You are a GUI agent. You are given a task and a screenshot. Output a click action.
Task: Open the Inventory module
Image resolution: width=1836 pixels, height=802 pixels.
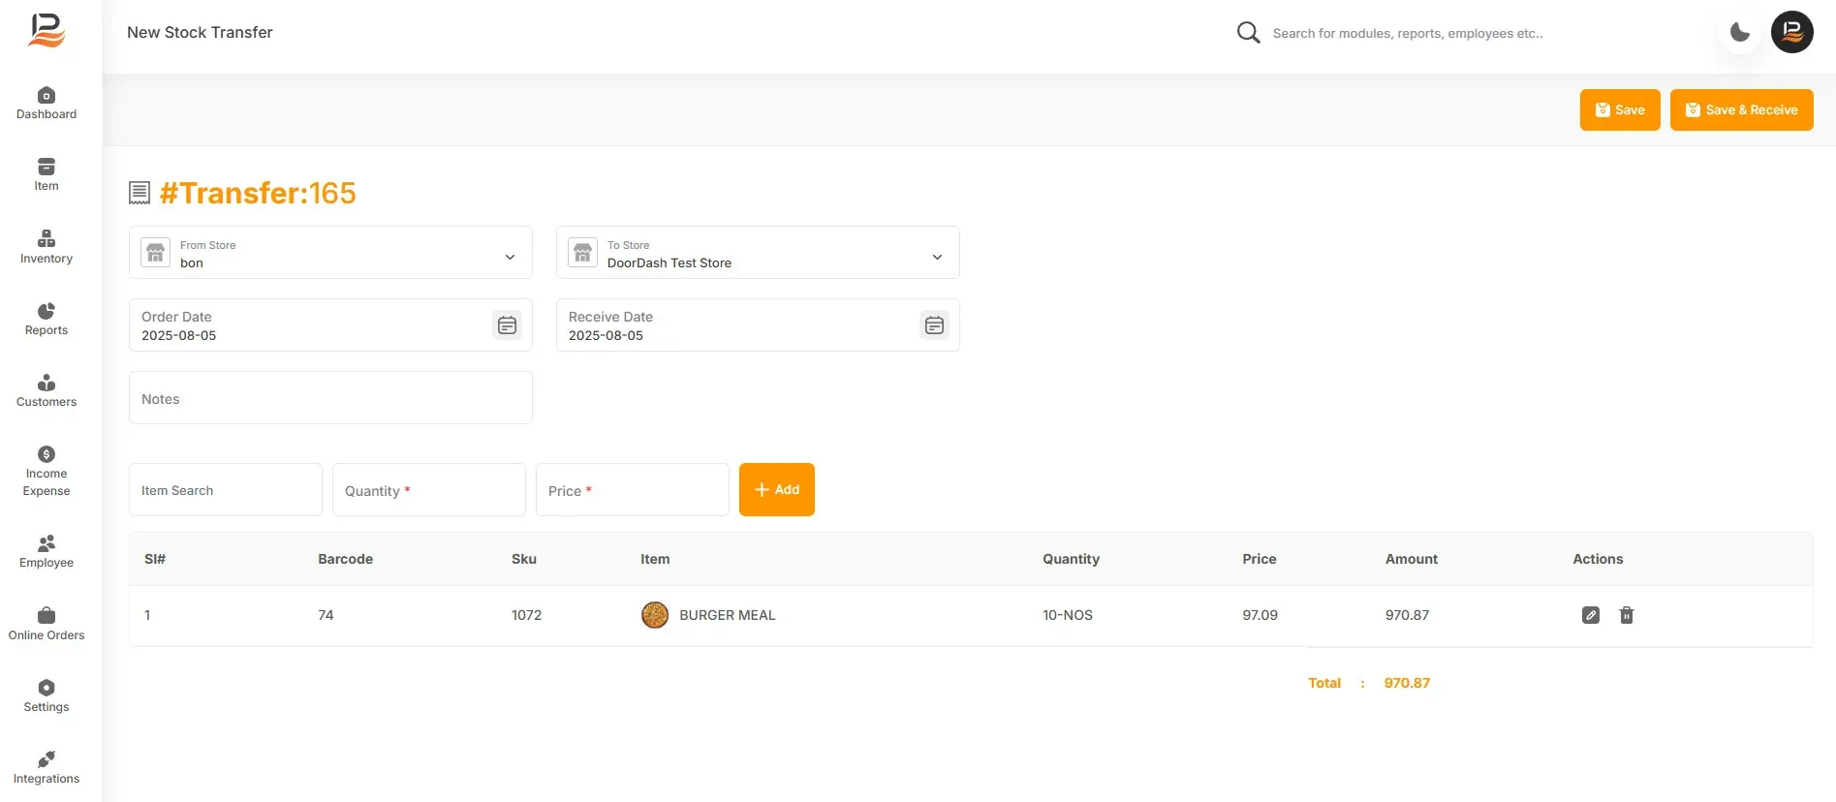47,247
